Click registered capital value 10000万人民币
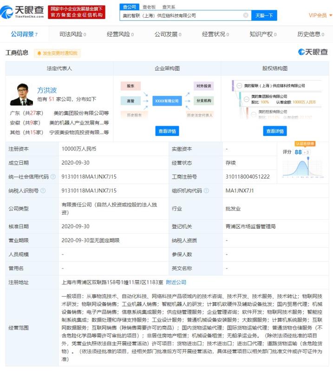This screenshot has height=371, width=333. [x=79, y=149]
